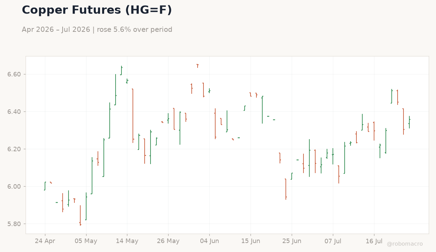Click the subtitle mentioning rose 5.6% over period

[97, 30]
